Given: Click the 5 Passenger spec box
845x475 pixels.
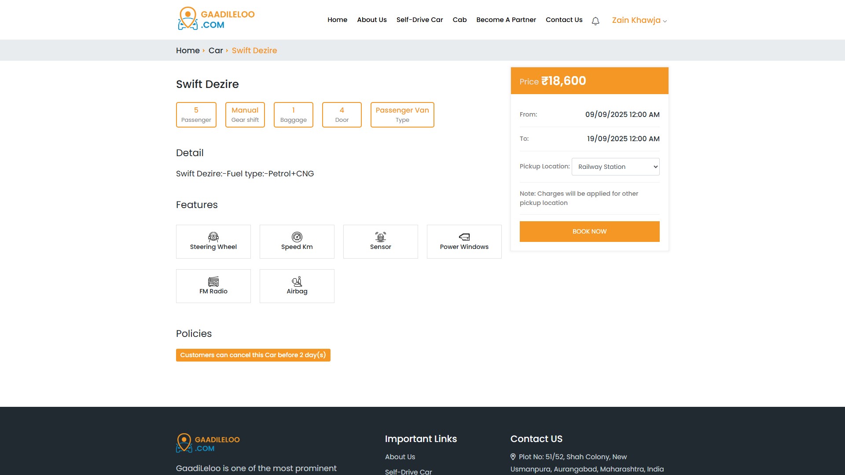Looking at the screenshot, I should coord(196,115).
